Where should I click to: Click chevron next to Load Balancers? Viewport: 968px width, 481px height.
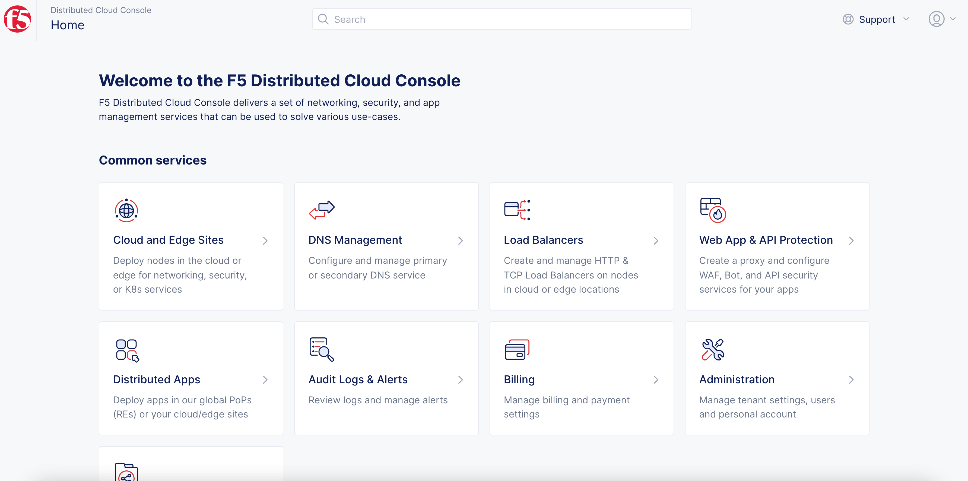point(656,240)
